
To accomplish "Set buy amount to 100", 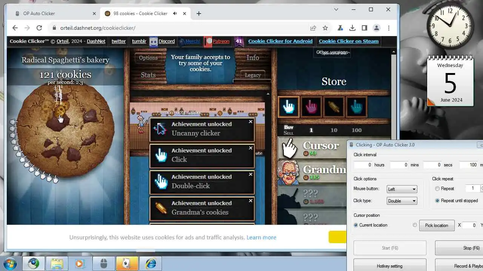I will 357,130.
